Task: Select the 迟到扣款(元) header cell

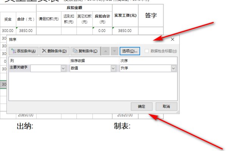Action: click(x=69, y=19)
